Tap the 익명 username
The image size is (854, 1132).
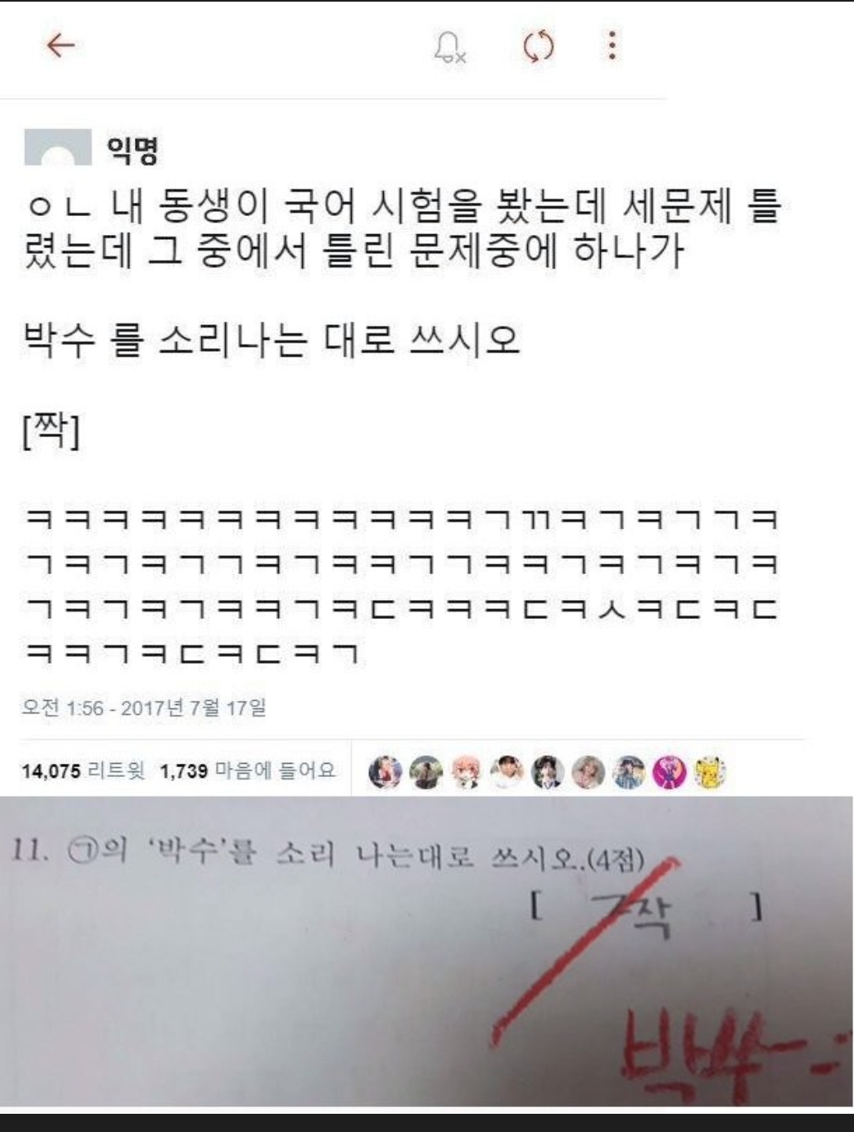tap(132, 149)
